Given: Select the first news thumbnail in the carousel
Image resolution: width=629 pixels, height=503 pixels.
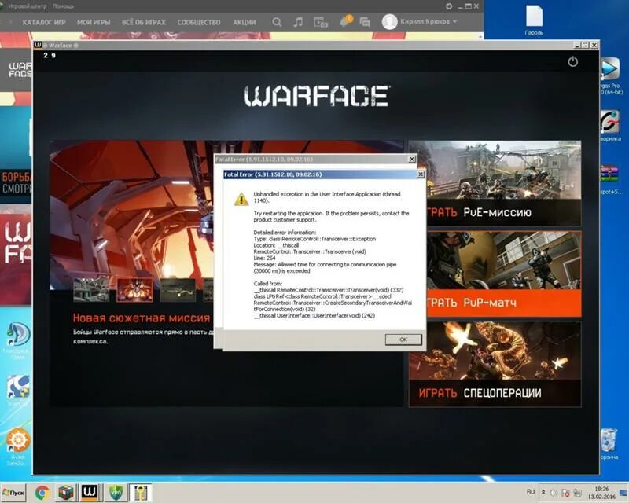Looking at the screenshot, I should click(x=91, y=289).
